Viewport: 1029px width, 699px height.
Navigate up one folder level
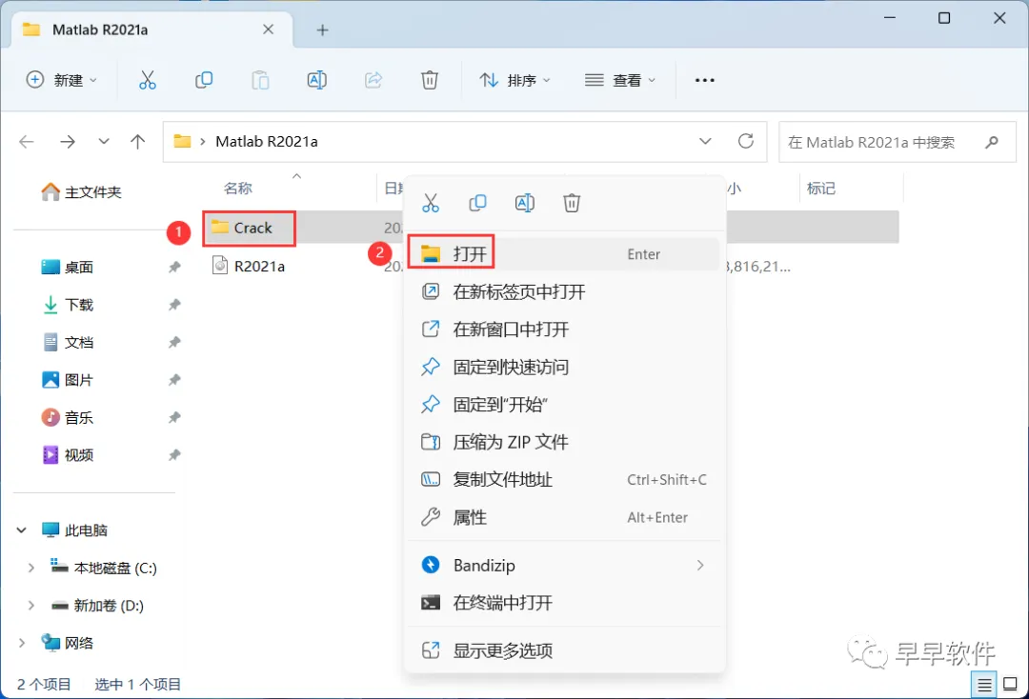pos(138,142)
